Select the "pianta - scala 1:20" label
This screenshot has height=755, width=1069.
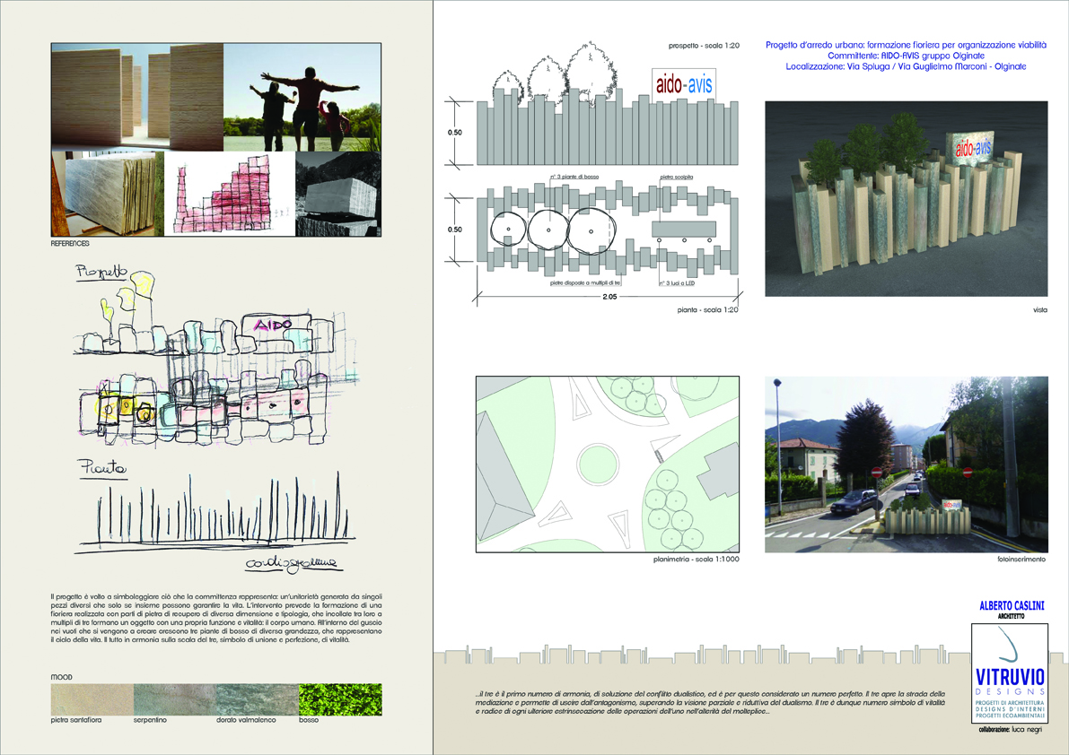tap(707, 309)
